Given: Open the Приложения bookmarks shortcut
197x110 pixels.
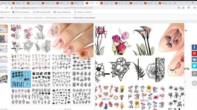Looking at the screenshot, I should coord(5,12).
